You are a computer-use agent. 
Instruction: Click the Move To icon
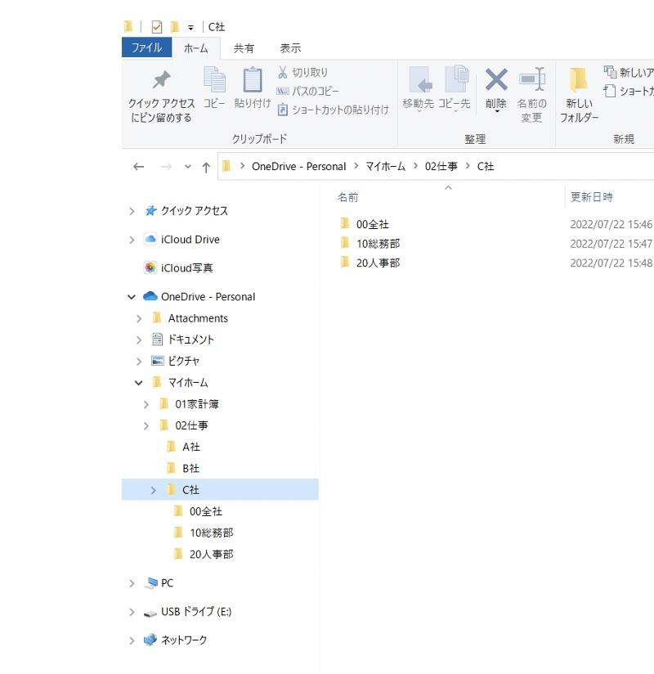(420, 80)
